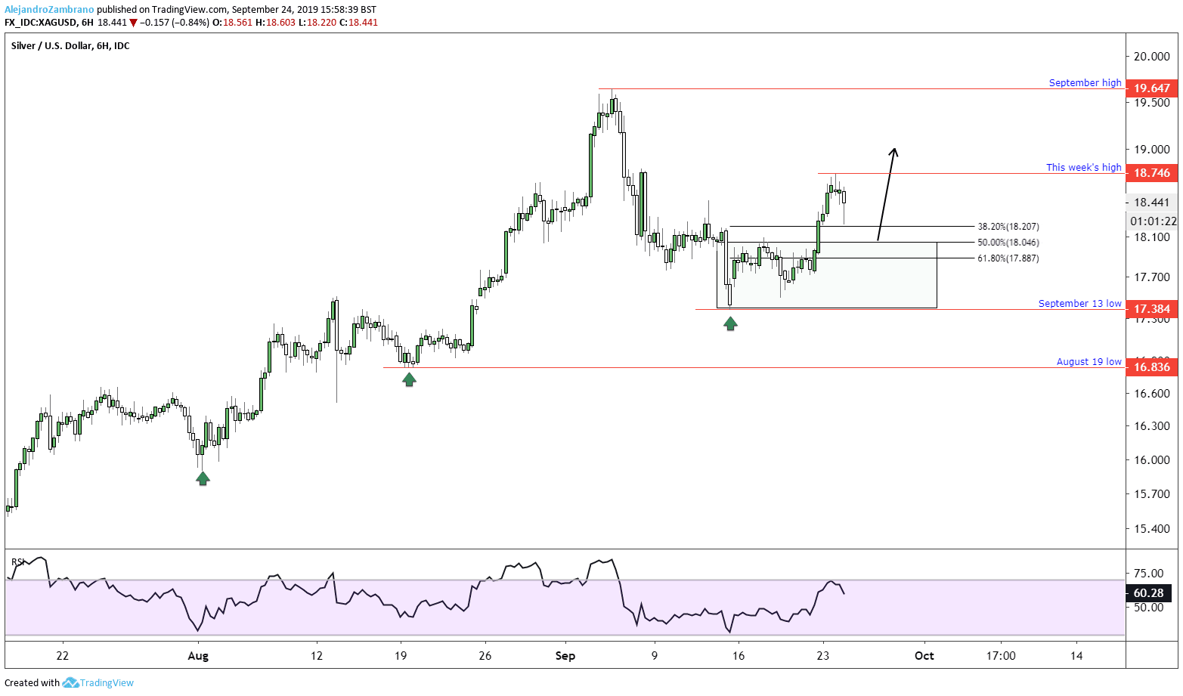Click the Aug date on the time axis
This screenshot has width=1183, height=696.
pyautogui.click(x=198, y=656)
